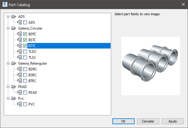The image size is (188, 128).
Task: Click the Cancelar button
Action: 148,121
